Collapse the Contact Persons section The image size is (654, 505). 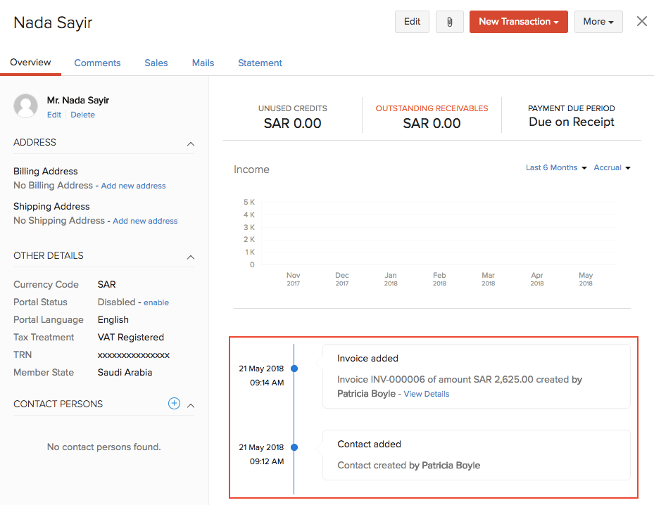pyautogui.click(x=190, y=405)
